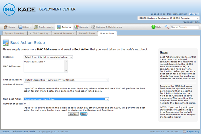
Task: Open the Deployments menu
Action: pyautogui.click(x=44, y=27)
